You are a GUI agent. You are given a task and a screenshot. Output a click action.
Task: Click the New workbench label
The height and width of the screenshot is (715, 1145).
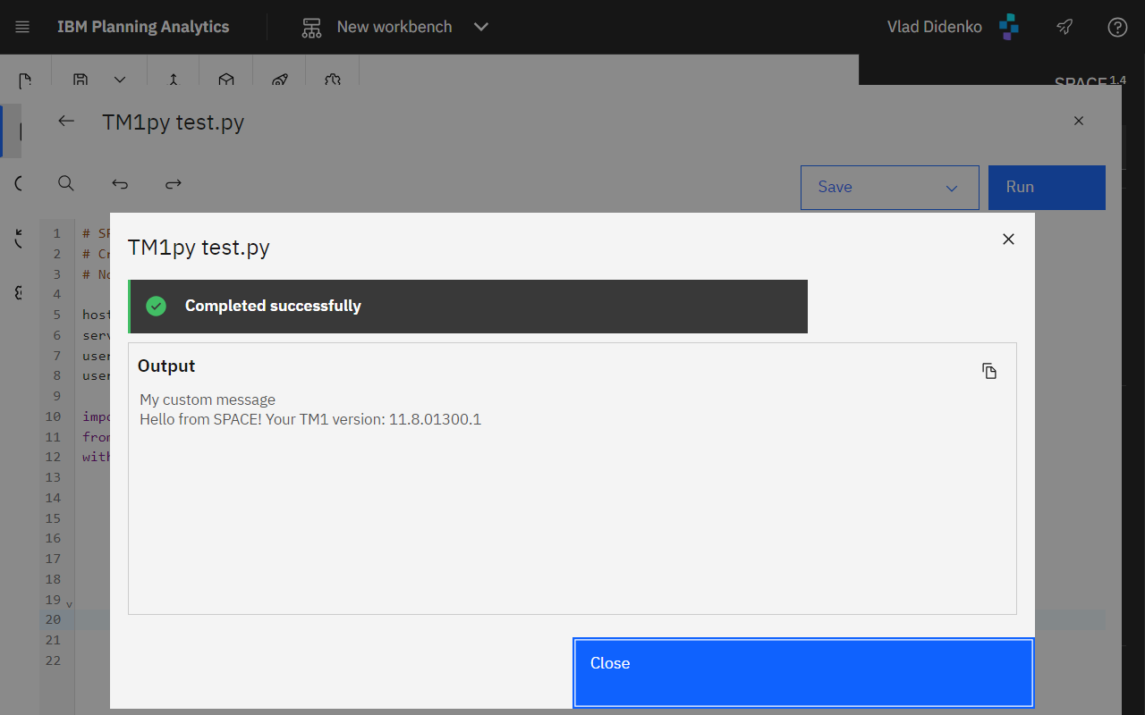pyautogui.click(x=394, y=27)
